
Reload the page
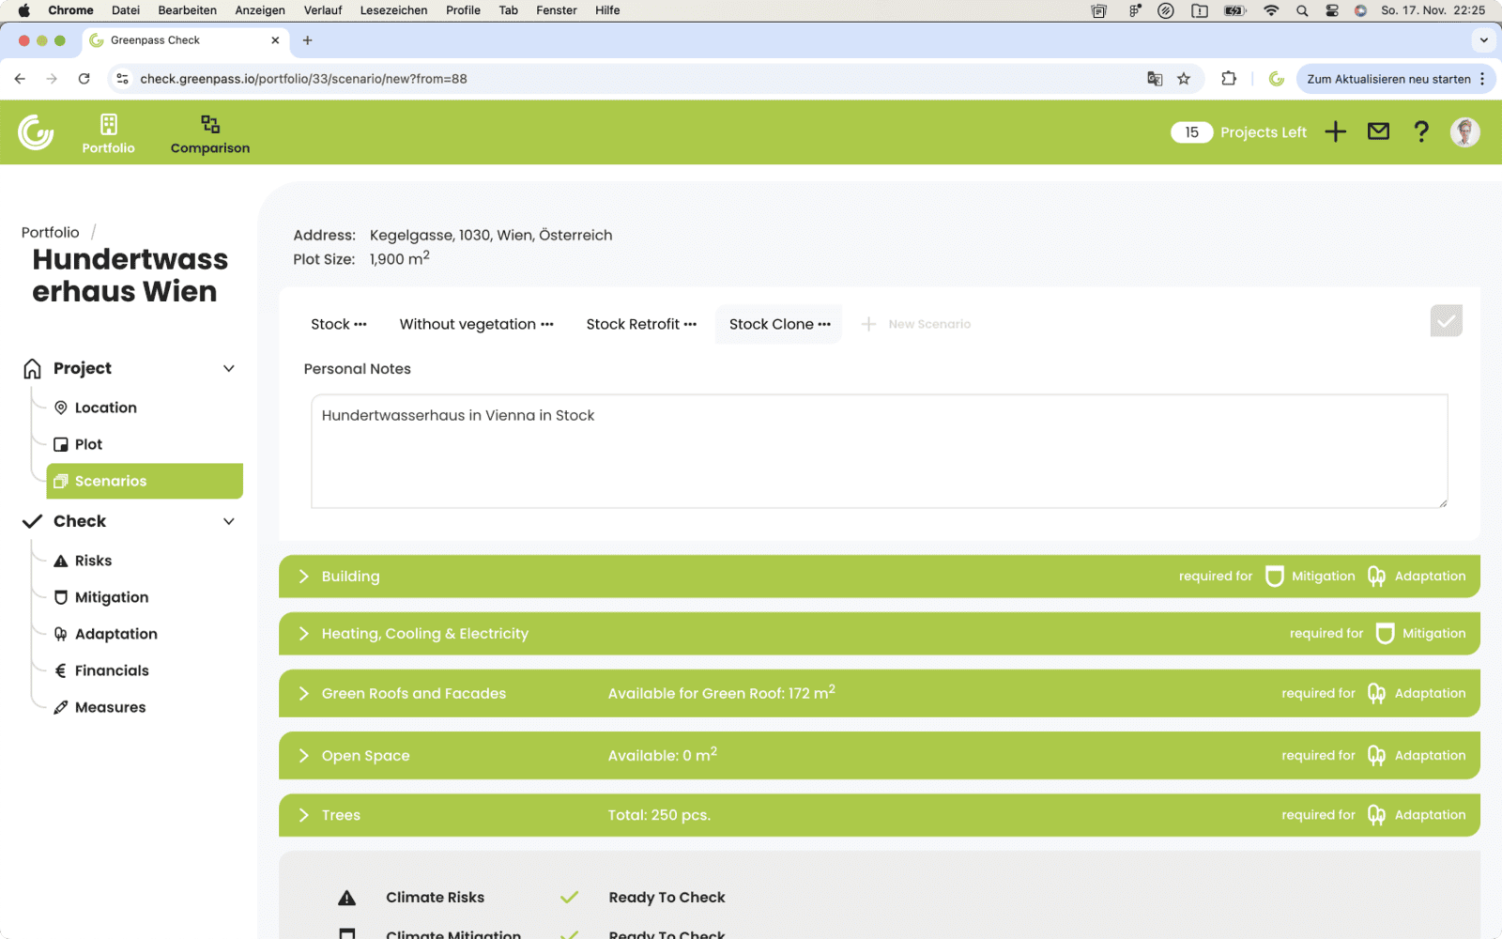pos(84,79)
